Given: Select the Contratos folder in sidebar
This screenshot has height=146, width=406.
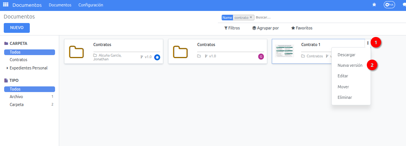Looking at the screenshot, I should pyautogui.click(x=18, y=60).
